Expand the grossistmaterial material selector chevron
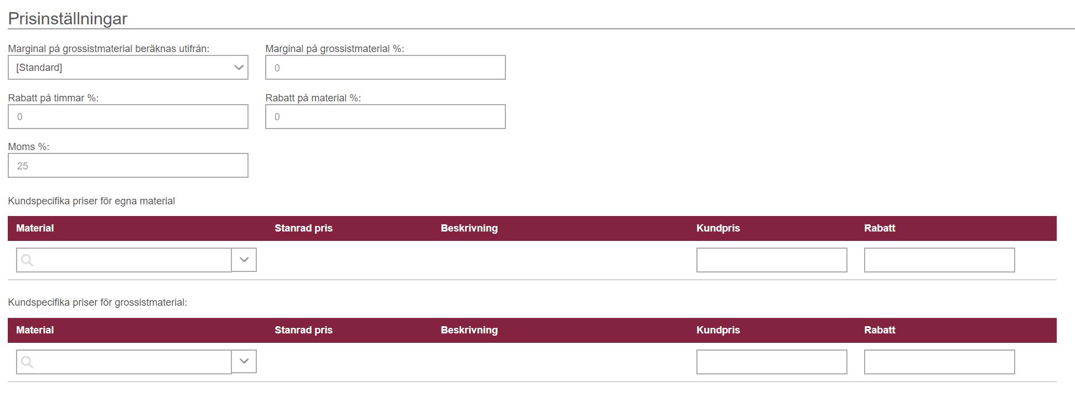1075x401 pixels. tap(244, 362)
